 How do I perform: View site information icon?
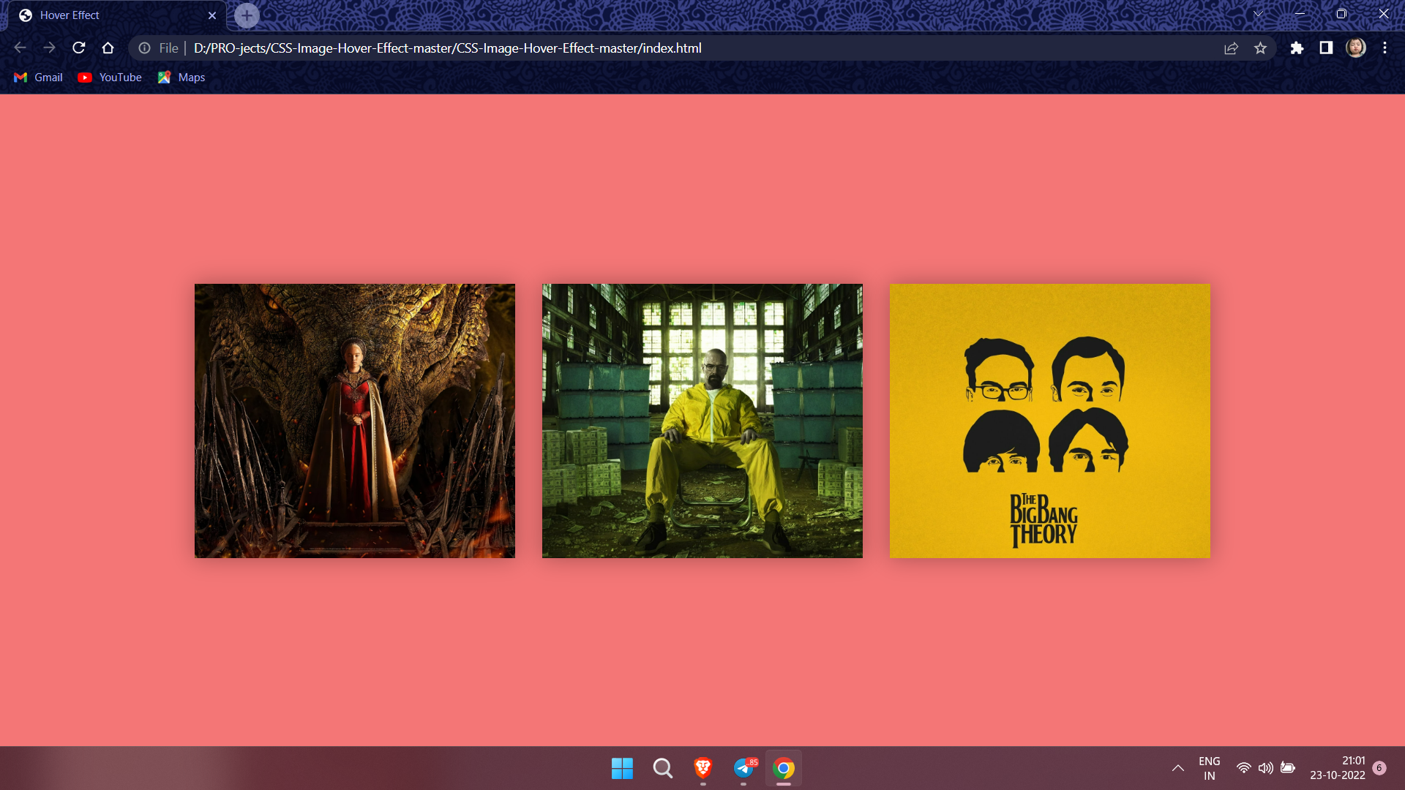click(x=145, y=48)
